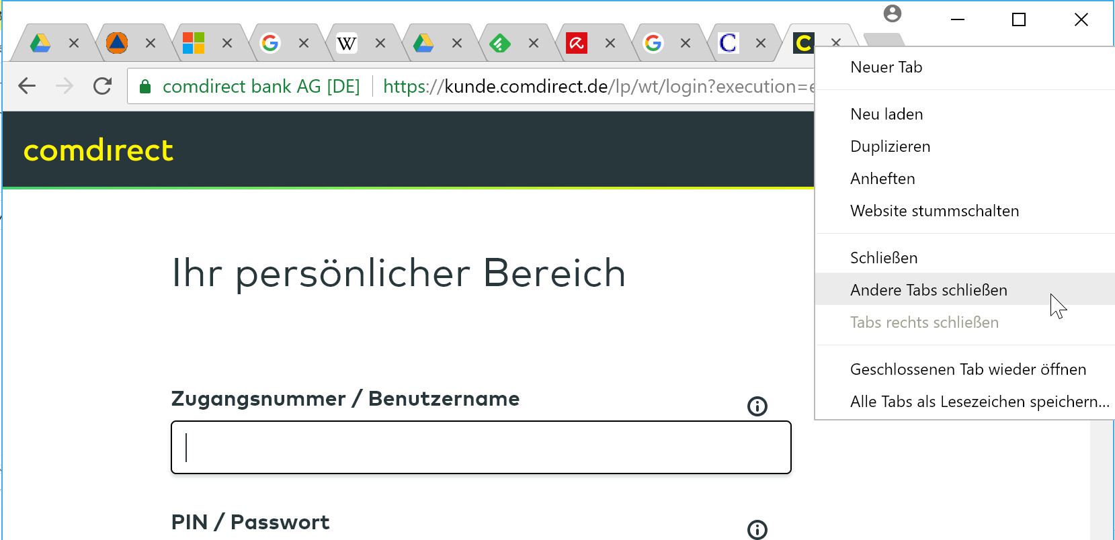
Task: Click the 'comdirect bank AG [DE]' certificate label
Action: [261, 86]
